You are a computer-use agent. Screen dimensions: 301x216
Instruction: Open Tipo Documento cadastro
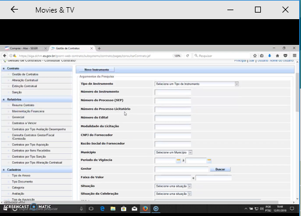(22, 182)
